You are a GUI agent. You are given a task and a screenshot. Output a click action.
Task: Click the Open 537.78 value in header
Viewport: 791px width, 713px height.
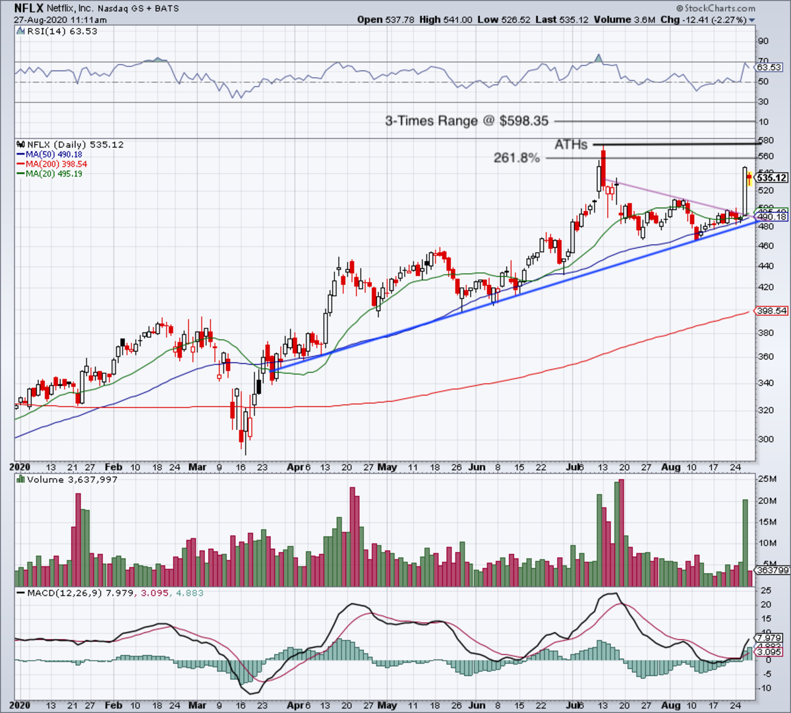[387, 20]
